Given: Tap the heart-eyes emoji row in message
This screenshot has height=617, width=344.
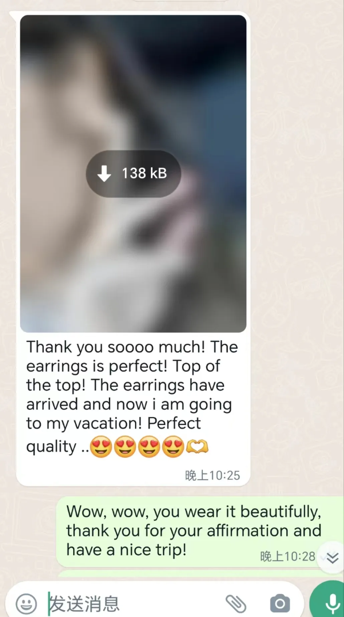Looking at the screenshot, I should click(x=137, y=447).
